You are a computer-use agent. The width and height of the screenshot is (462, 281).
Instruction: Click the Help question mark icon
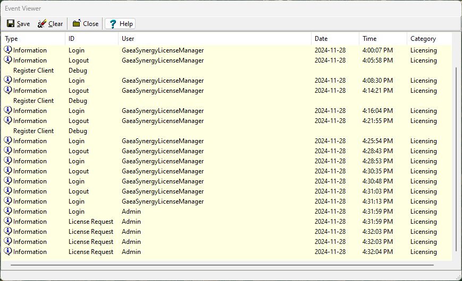point(113,24)
